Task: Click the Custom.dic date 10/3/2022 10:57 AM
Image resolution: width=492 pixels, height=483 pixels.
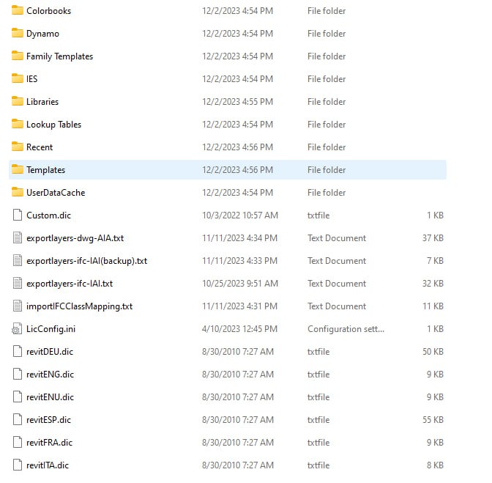Action: 240,215
